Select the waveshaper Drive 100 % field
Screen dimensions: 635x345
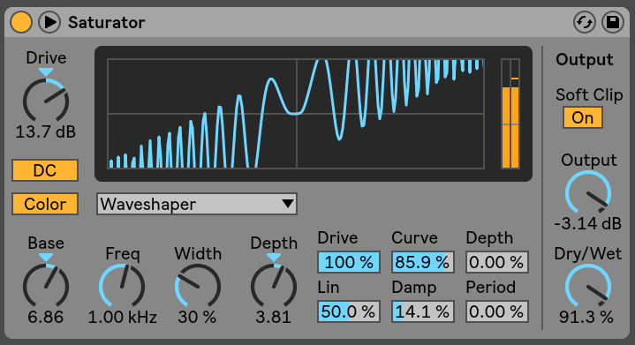[x=349, y=262]
